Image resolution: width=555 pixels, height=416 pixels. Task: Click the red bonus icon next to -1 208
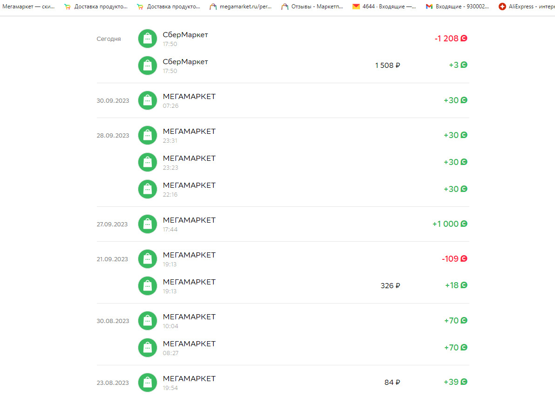pyautogui.click(x=464, y=38)
